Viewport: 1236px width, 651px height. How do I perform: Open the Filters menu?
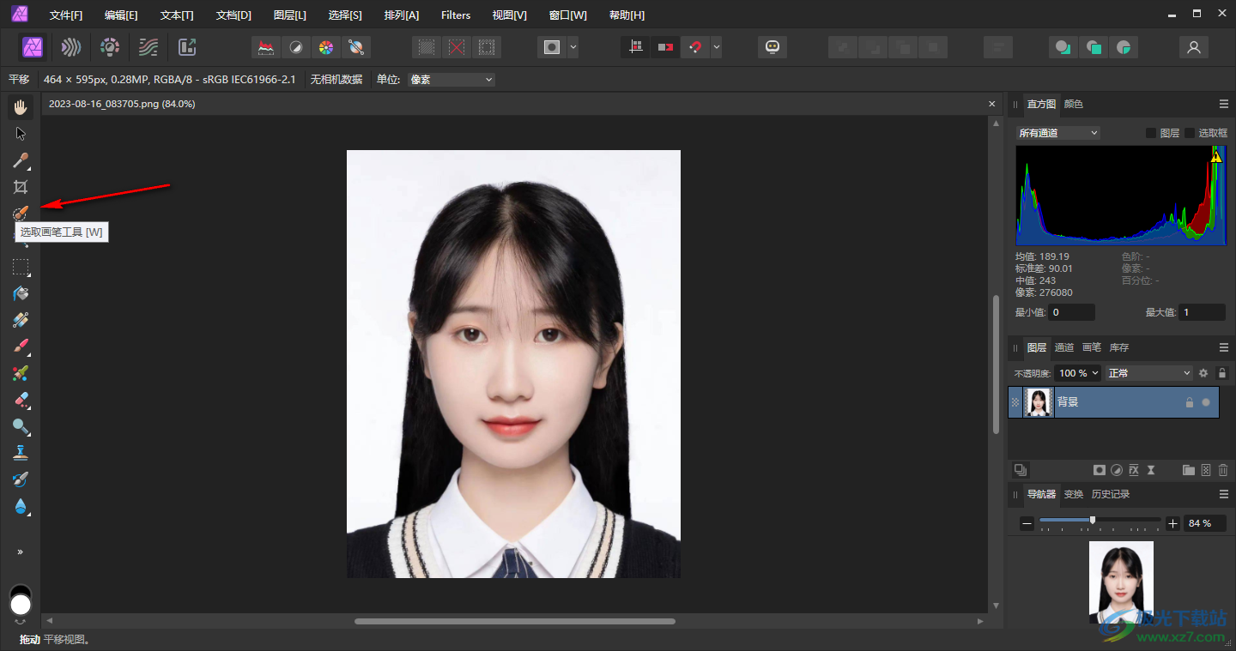coord(456,15)
